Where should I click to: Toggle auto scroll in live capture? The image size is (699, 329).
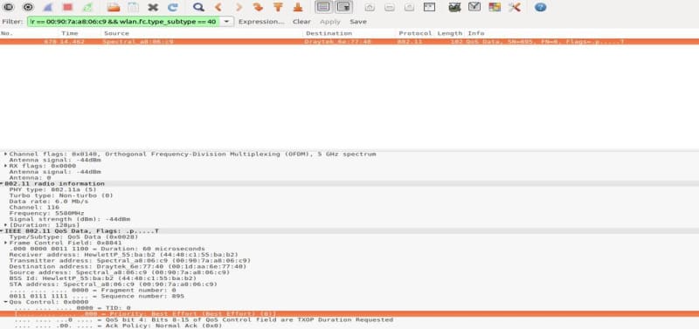(x=343, y=7)
